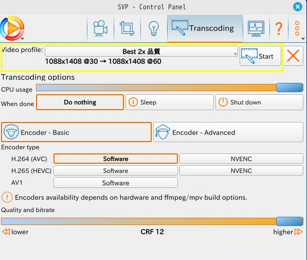Expand the Video profile dropdown
The width and height of the screenshot is (307, 260).
coord(141,51)
